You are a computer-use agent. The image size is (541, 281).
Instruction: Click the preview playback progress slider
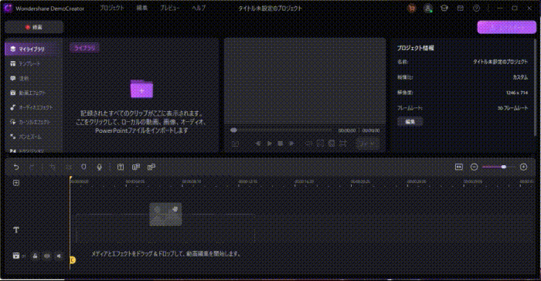[281, 130]
